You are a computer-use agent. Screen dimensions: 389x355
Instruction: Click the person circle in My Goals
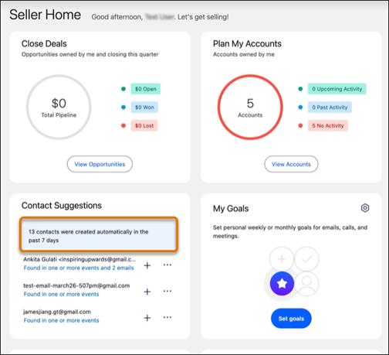[x=306, y=283]
